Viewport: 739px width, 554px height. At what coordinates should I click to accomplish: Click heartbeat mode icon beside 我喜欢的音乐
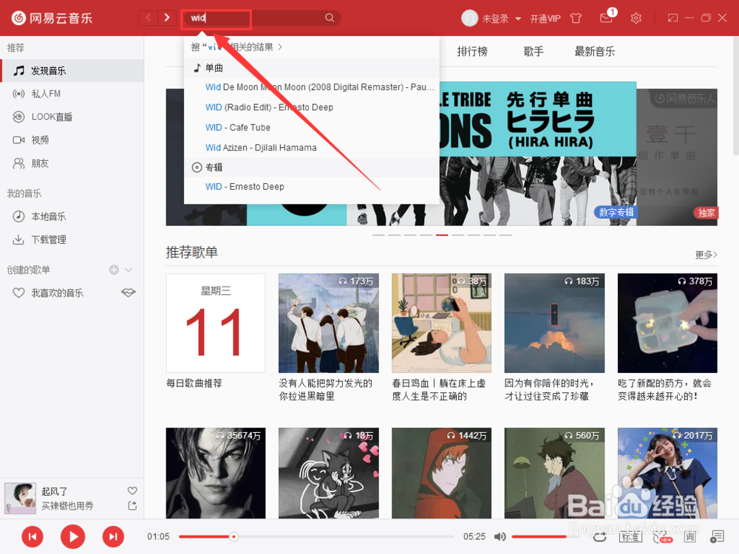[x=128, y=293]
